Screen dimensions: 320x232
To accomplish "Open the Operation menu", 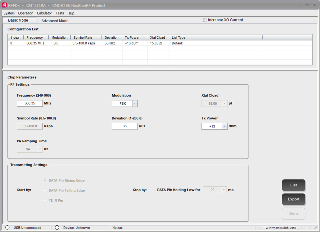I will click(x=26, y=13).
